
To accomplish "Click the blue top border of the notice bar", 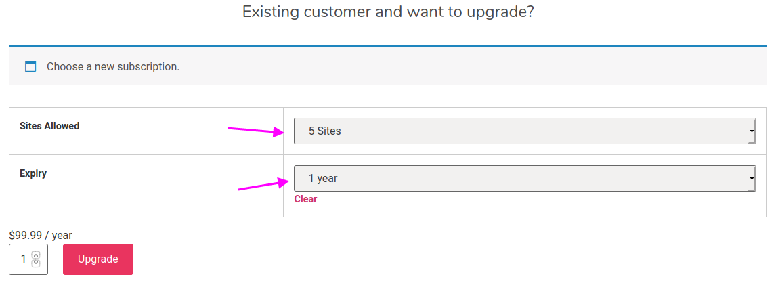I will 388,47.
